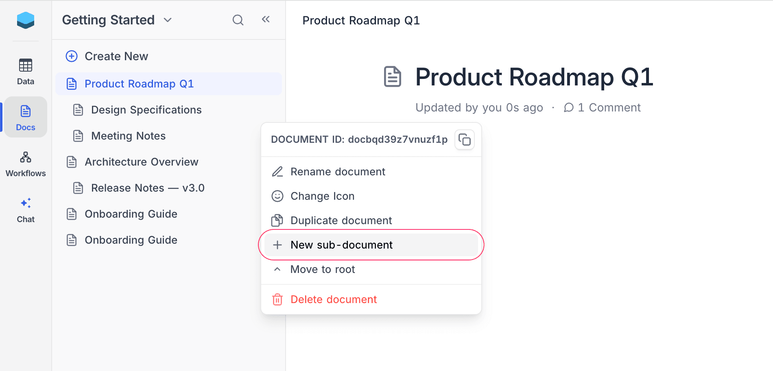
Task: Click Move to root with its chevron
Action: [x=322, y=269]
